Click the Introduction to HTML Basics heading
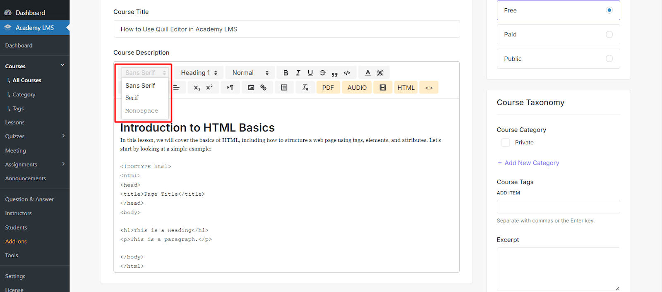Image resolution: width=662 pixels, height=292 pixels. click(197, 127)
